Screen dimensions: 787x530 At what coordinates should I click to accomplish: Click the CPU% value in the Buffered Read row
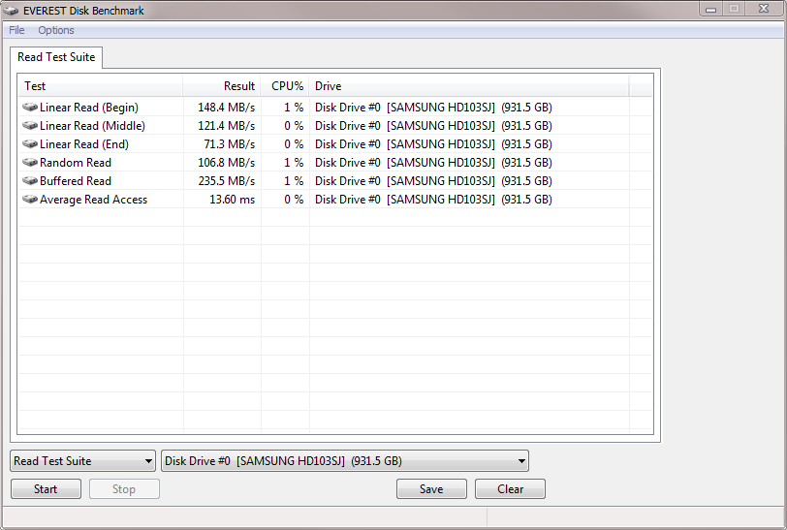click(294, 180)
